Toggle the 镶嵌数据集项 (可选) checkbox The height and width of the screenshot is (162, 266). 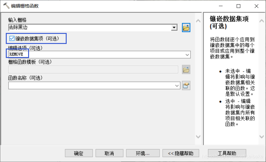click(12, 39)
